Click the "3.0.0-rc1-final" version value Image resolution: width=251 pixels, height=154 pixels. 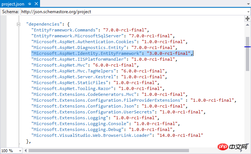pos(170,53)
